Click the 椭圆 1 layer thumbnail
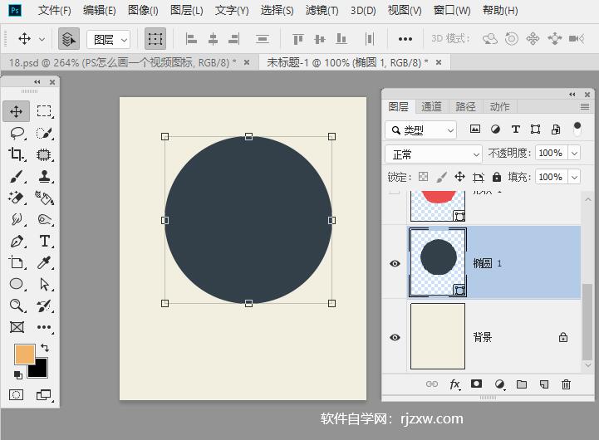 [x=438, y=262]
